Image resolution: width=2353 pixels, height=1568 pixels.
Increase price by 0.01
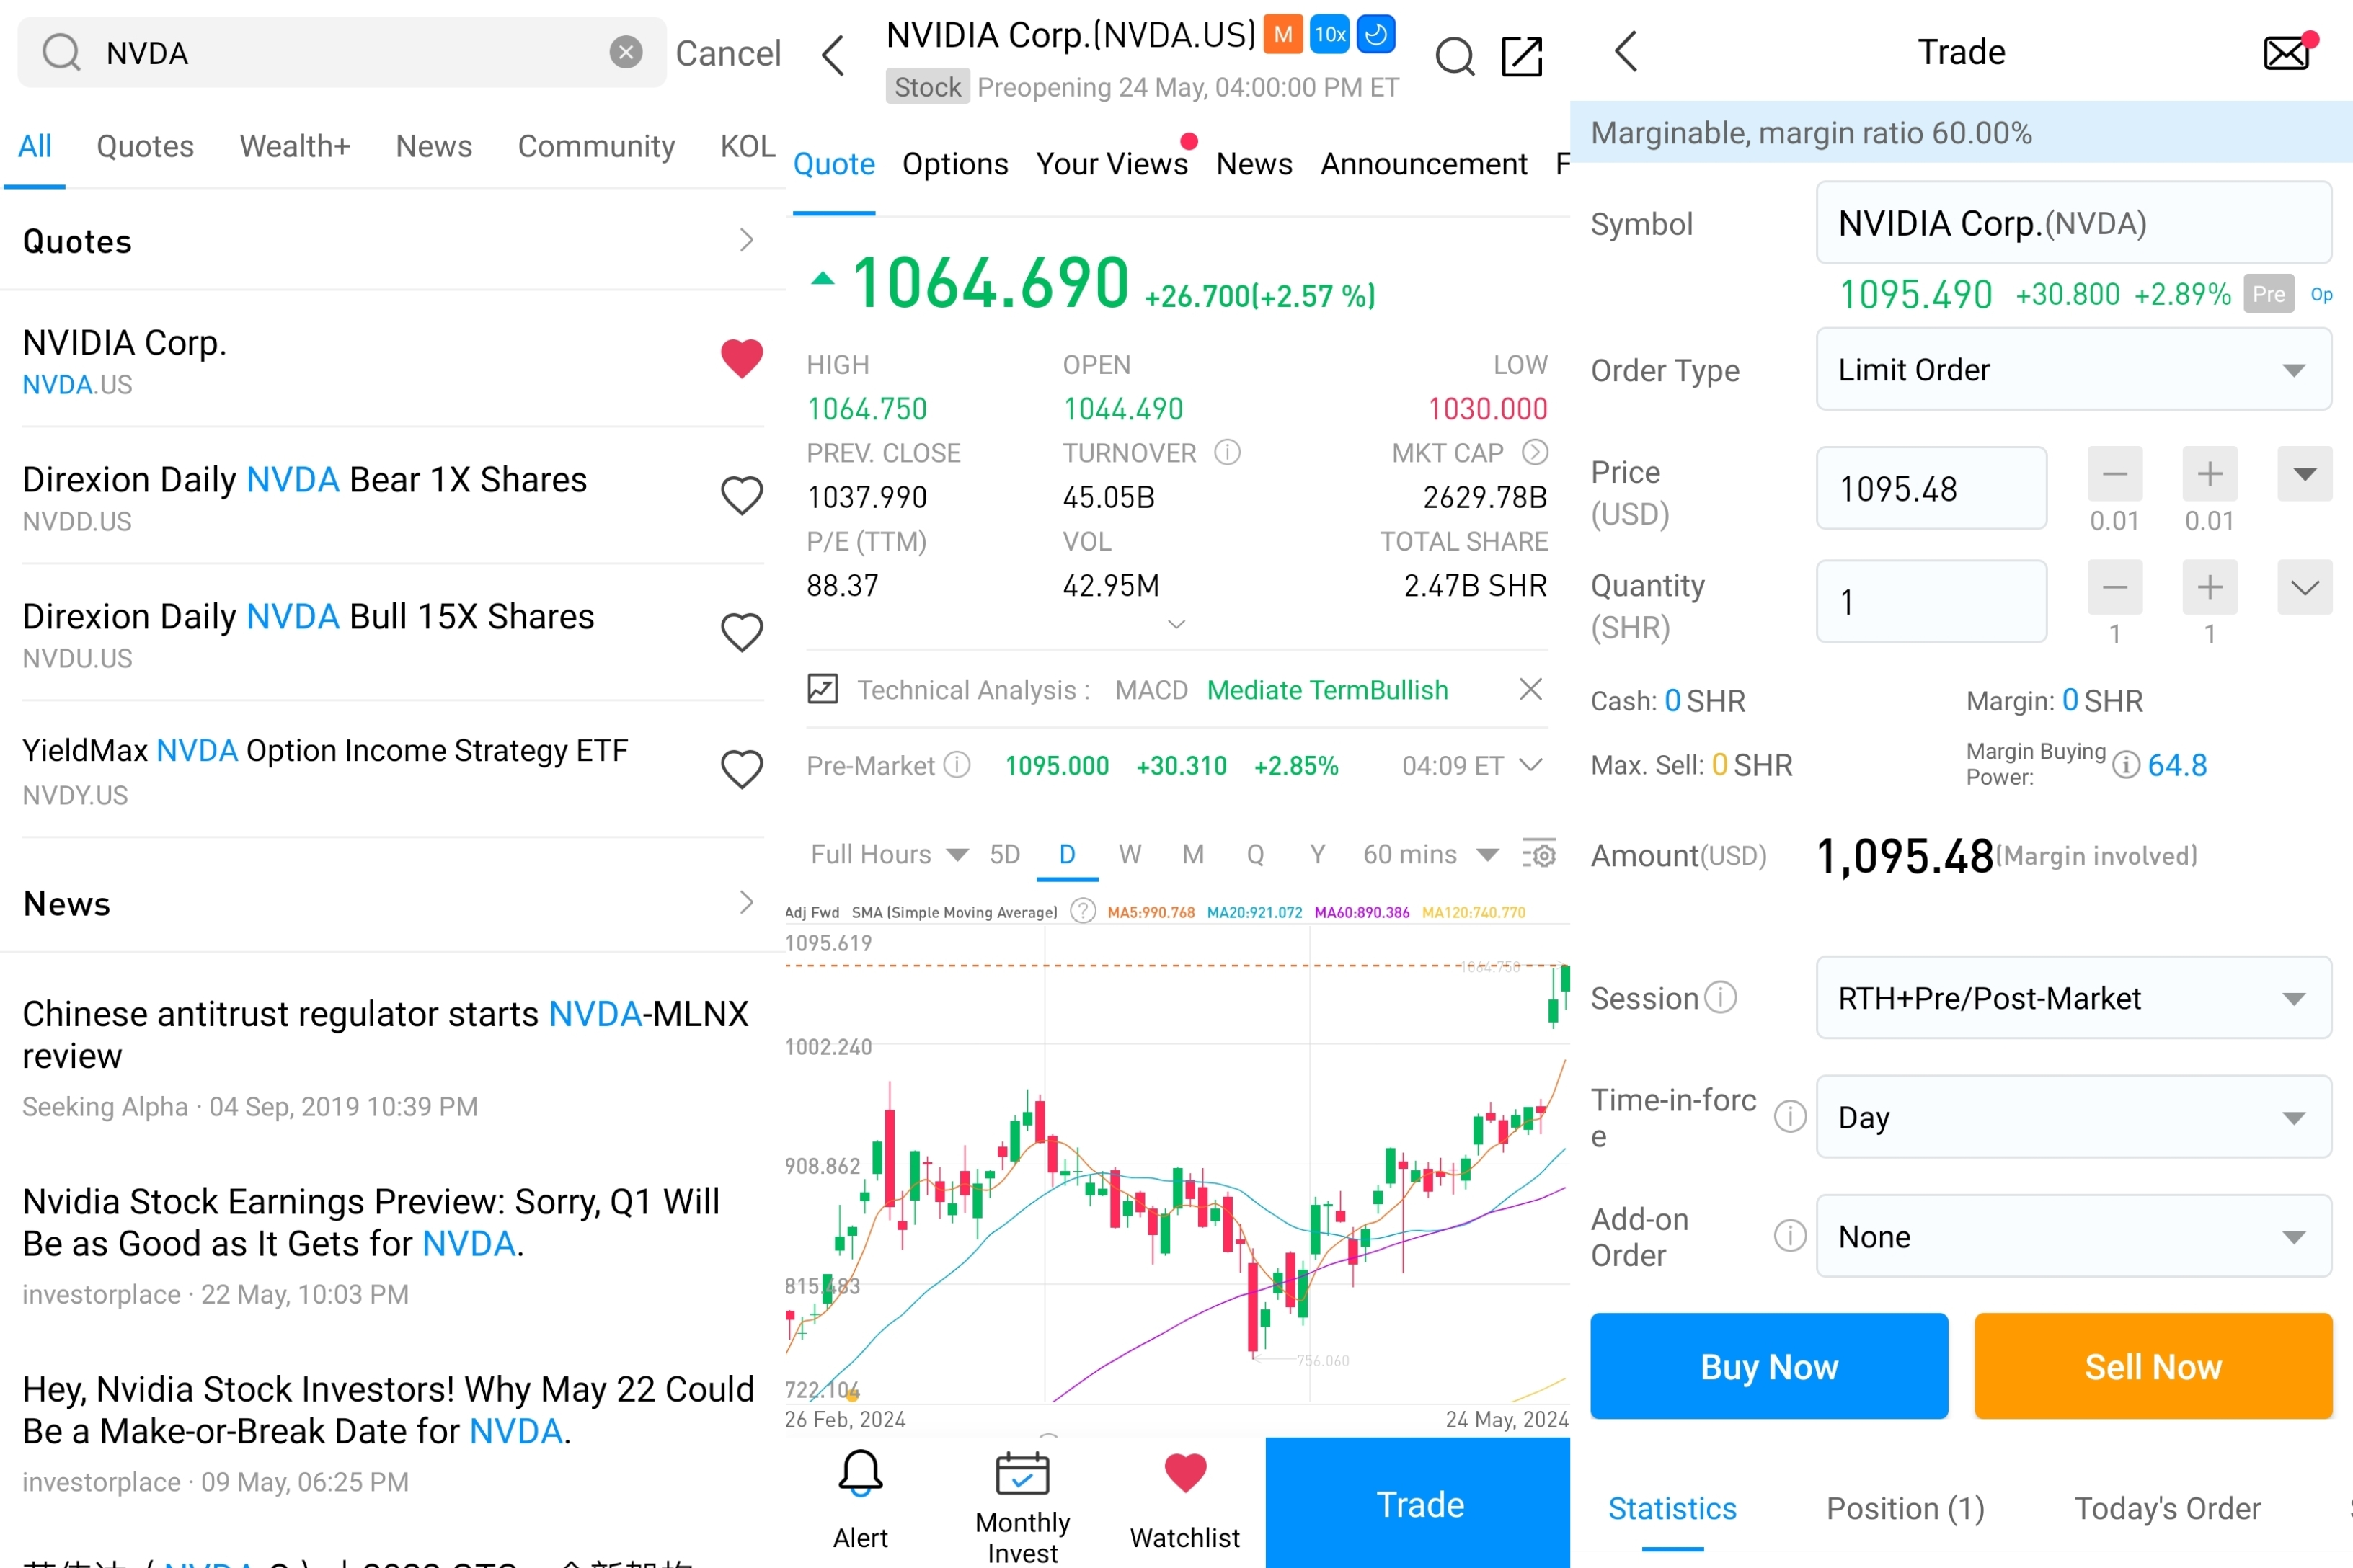point(2209,474)
